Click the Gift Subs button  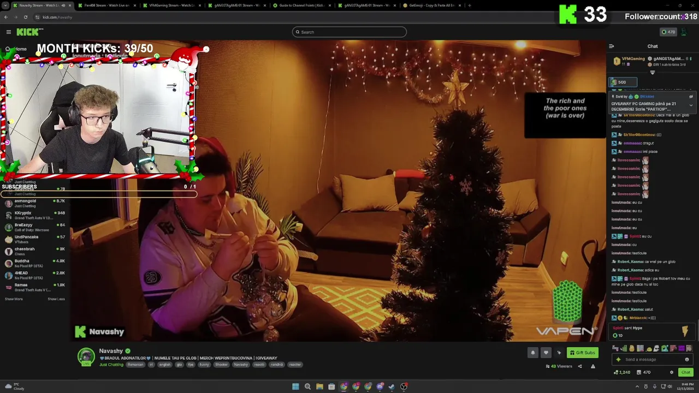[x=583, y=353]
